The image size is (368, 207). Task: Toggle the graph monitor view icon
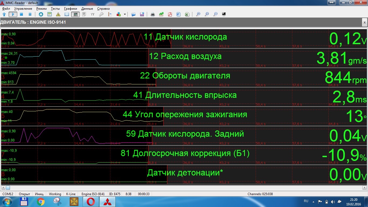pyautogui.click(x=76, y=14)
